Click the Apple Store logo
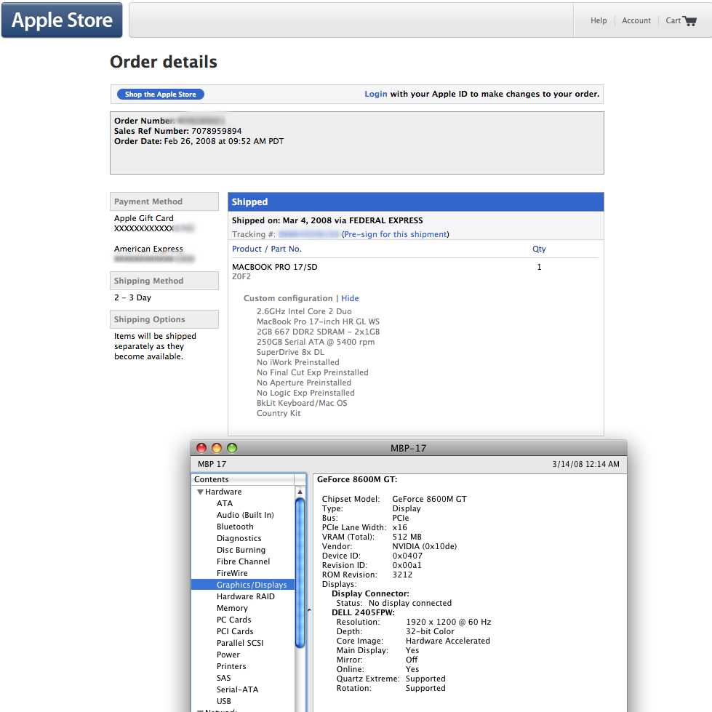Viewport: 712px width, 712px height. (x=62, y=20)
